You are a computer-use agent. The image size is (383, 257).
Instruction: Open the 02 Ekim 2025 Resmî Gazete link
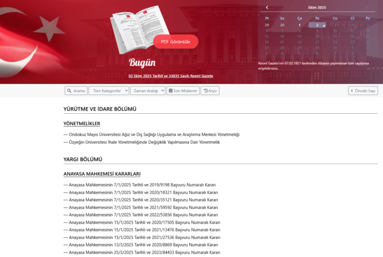coord(171,76)
